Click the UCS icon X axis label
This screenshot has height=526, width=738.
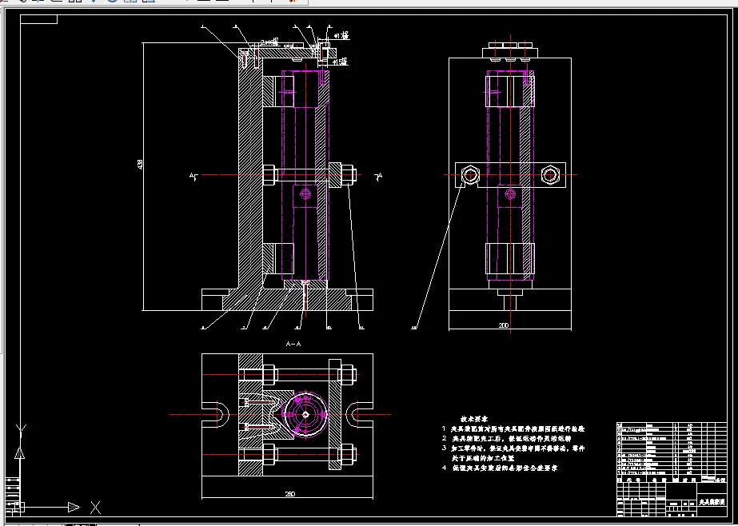point(95,507)
